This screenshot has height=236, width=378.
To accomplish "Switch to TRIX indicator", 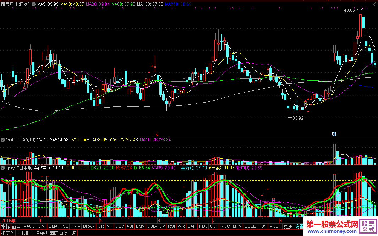I will [x=76, y=227].
